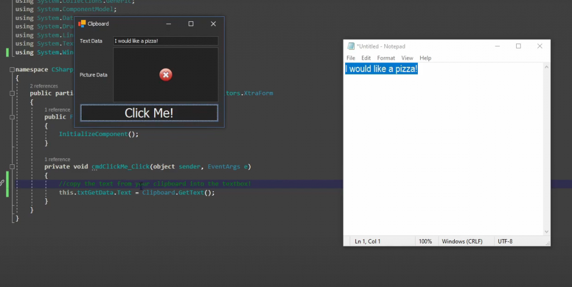Open the Help menu in Notepad
The image size is (572, 287).
425,58
